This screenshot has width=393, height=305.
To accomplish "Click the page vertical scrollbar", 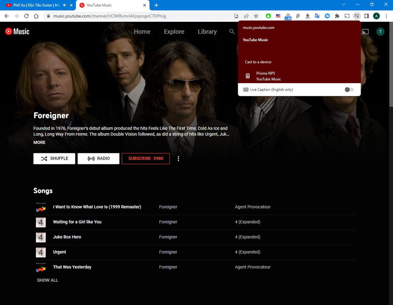I will (391, 65).
